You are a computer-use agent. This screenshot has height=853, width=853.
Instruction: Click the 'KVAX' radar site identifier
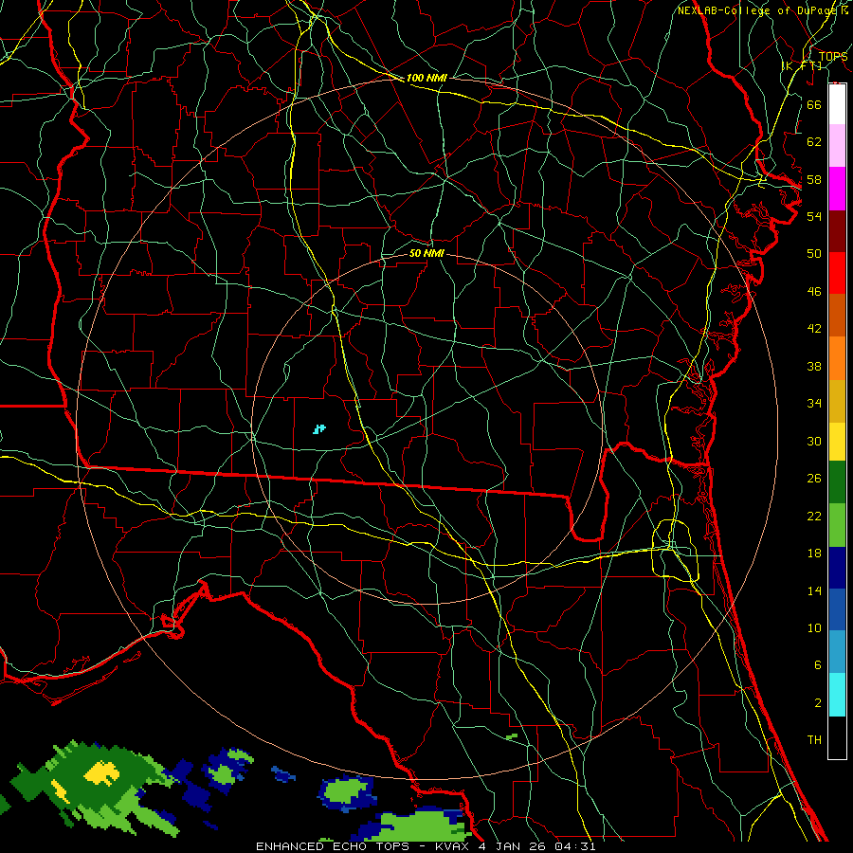coord(454,846)
